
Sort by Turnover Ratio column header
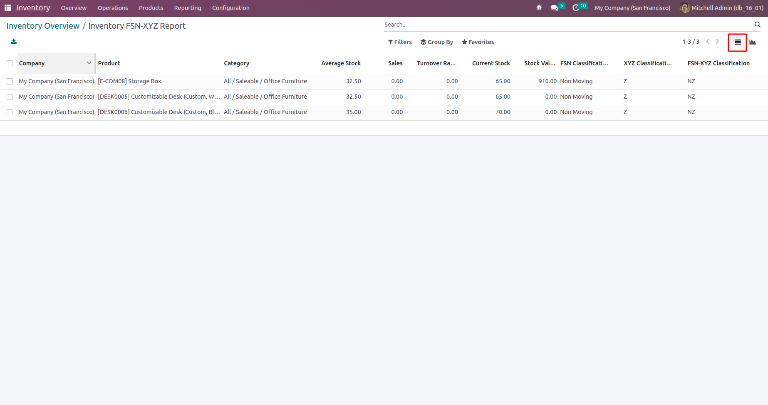[x=436, y=63]
